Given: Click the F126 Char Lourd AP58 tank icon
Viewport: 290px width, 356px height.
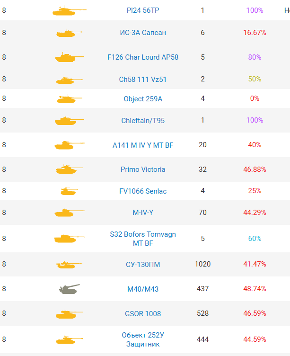Looking at the screenshot, I should pos(69,58).
